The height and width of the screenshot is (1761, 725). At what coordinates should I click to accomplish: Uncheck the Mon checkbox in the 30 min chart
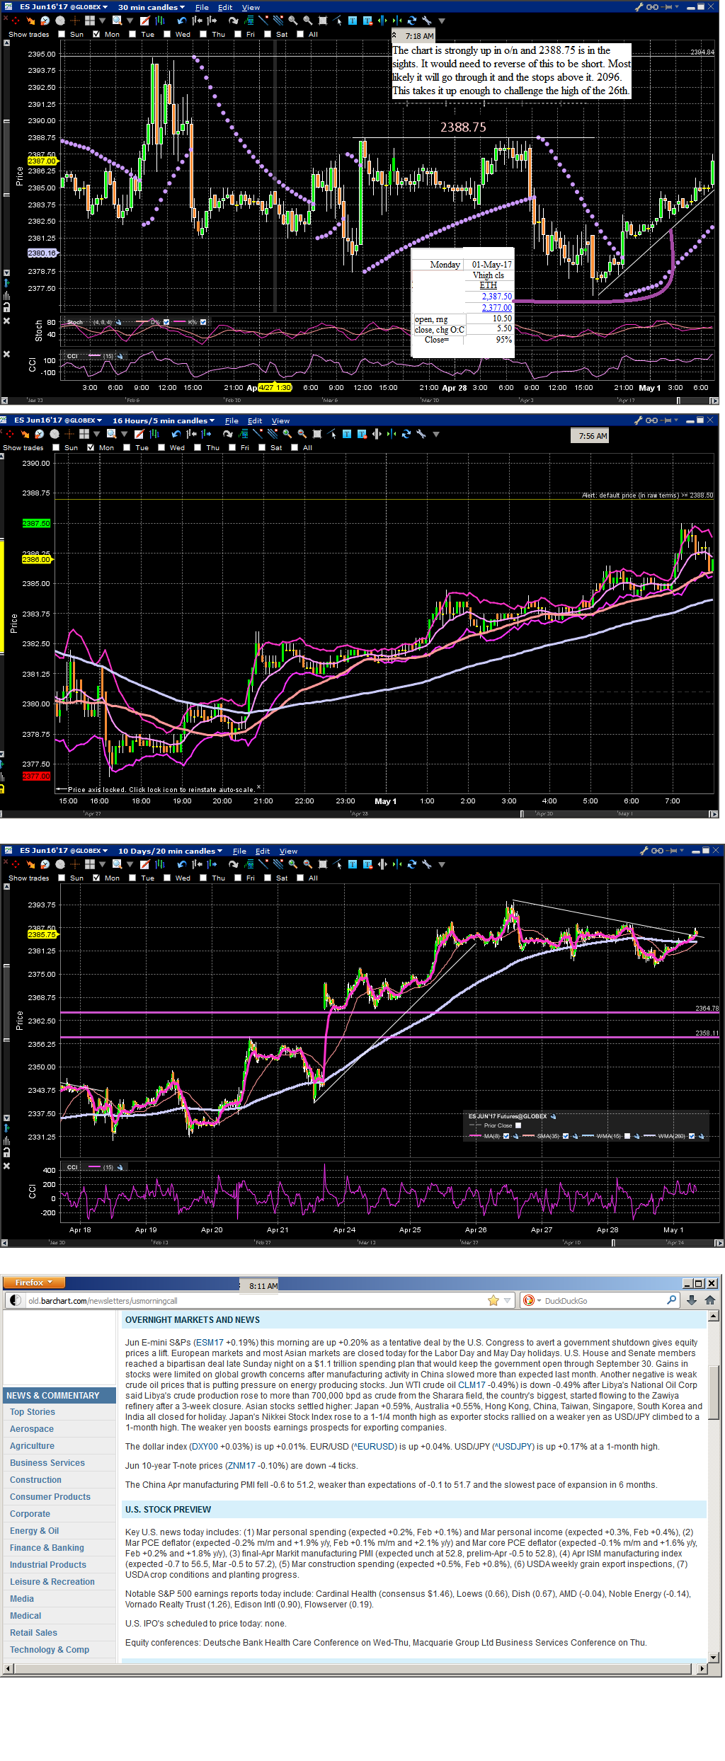tap(96, 34)
